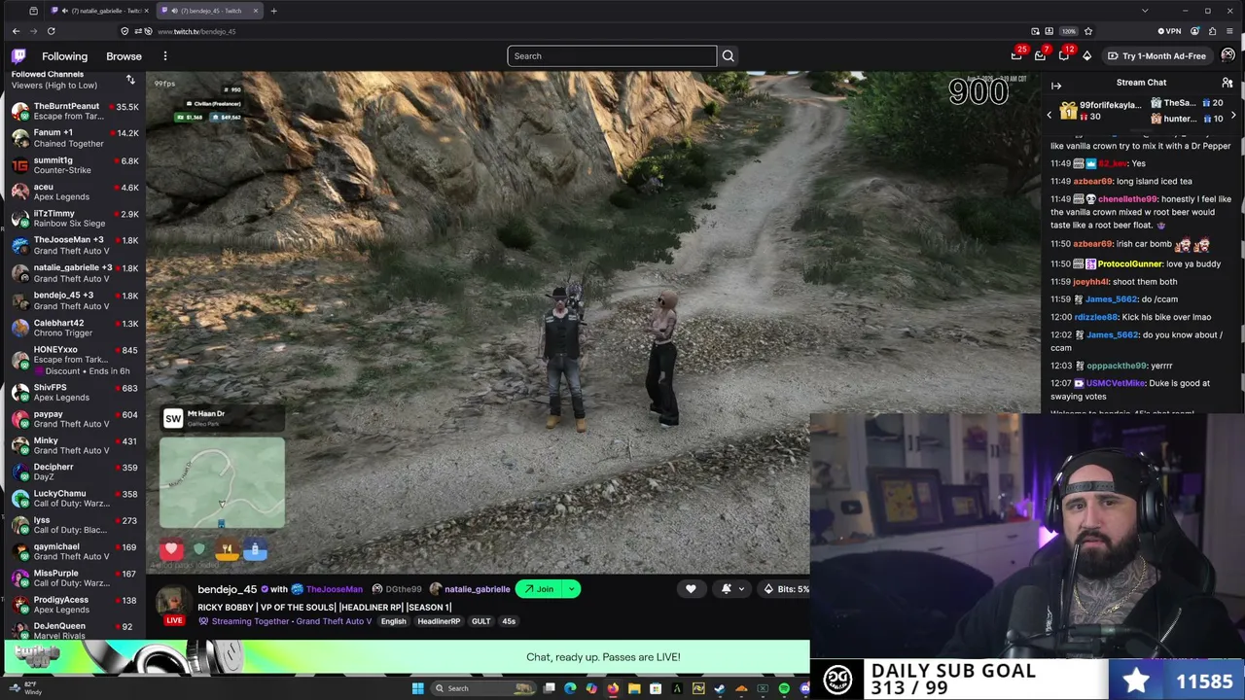Open summit1g channel in sidebar
Viewport: 1245px width, 700px height.
[x=76, y=165]
